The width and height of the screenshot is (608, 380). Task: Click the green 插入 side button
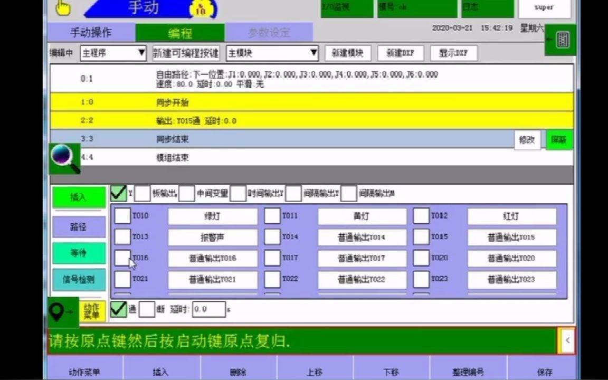click(x=79, y=197)
